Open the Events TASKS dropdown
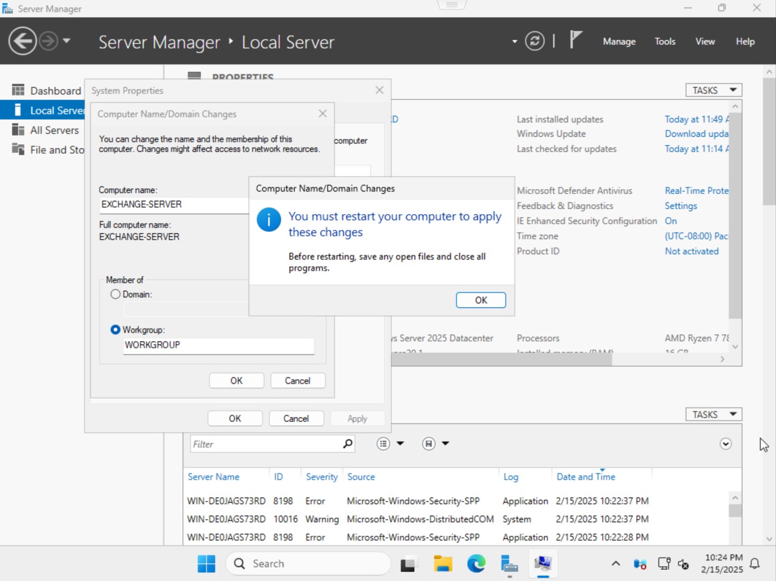776x581 pixels. pos(714,414)
